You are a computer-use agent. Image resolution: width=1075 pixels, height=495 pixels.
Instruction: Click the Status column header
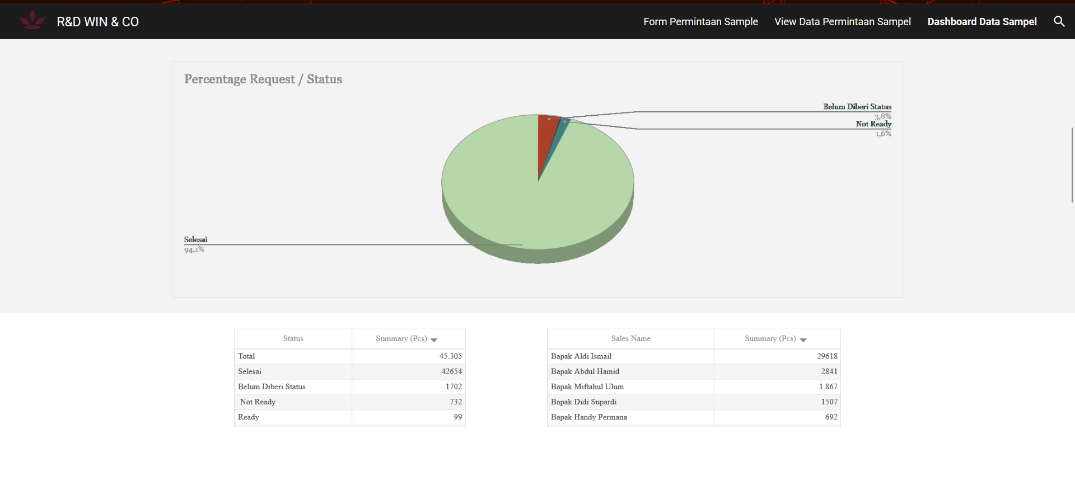pos(293,338)
